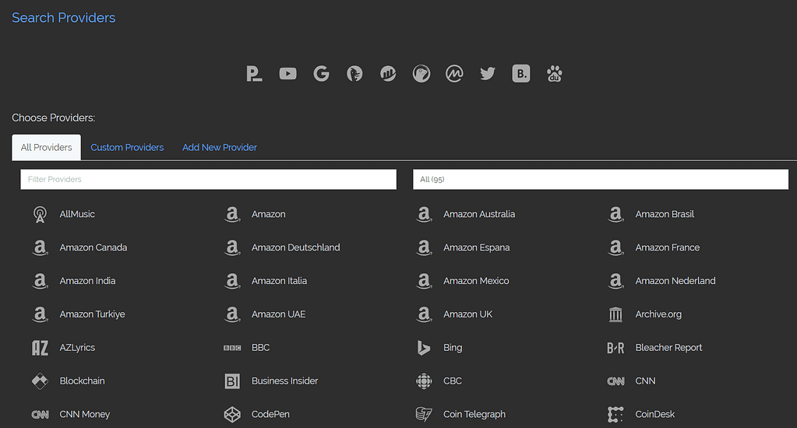The image size is (797, 428).
Task: Choose the Coin Telegraph icon
Action: (423, 414)
